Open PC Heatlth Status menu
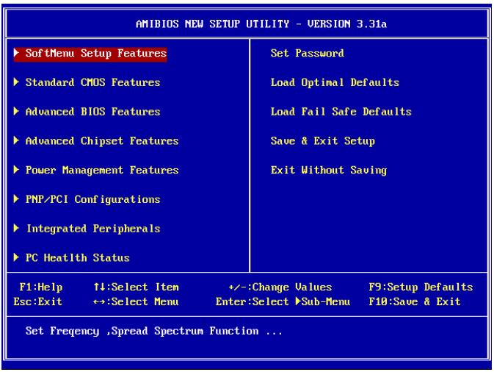This screenshot has height=372, width=494. pyautogui.click(x=77, y=258)
